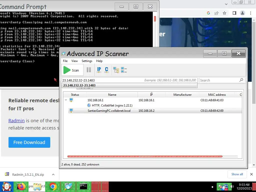Image resolution: width=256 pixels, height=192 pixels.
Task: Click MAC address C0:11:AB:69:41:03
Action: tap(212, 100)
